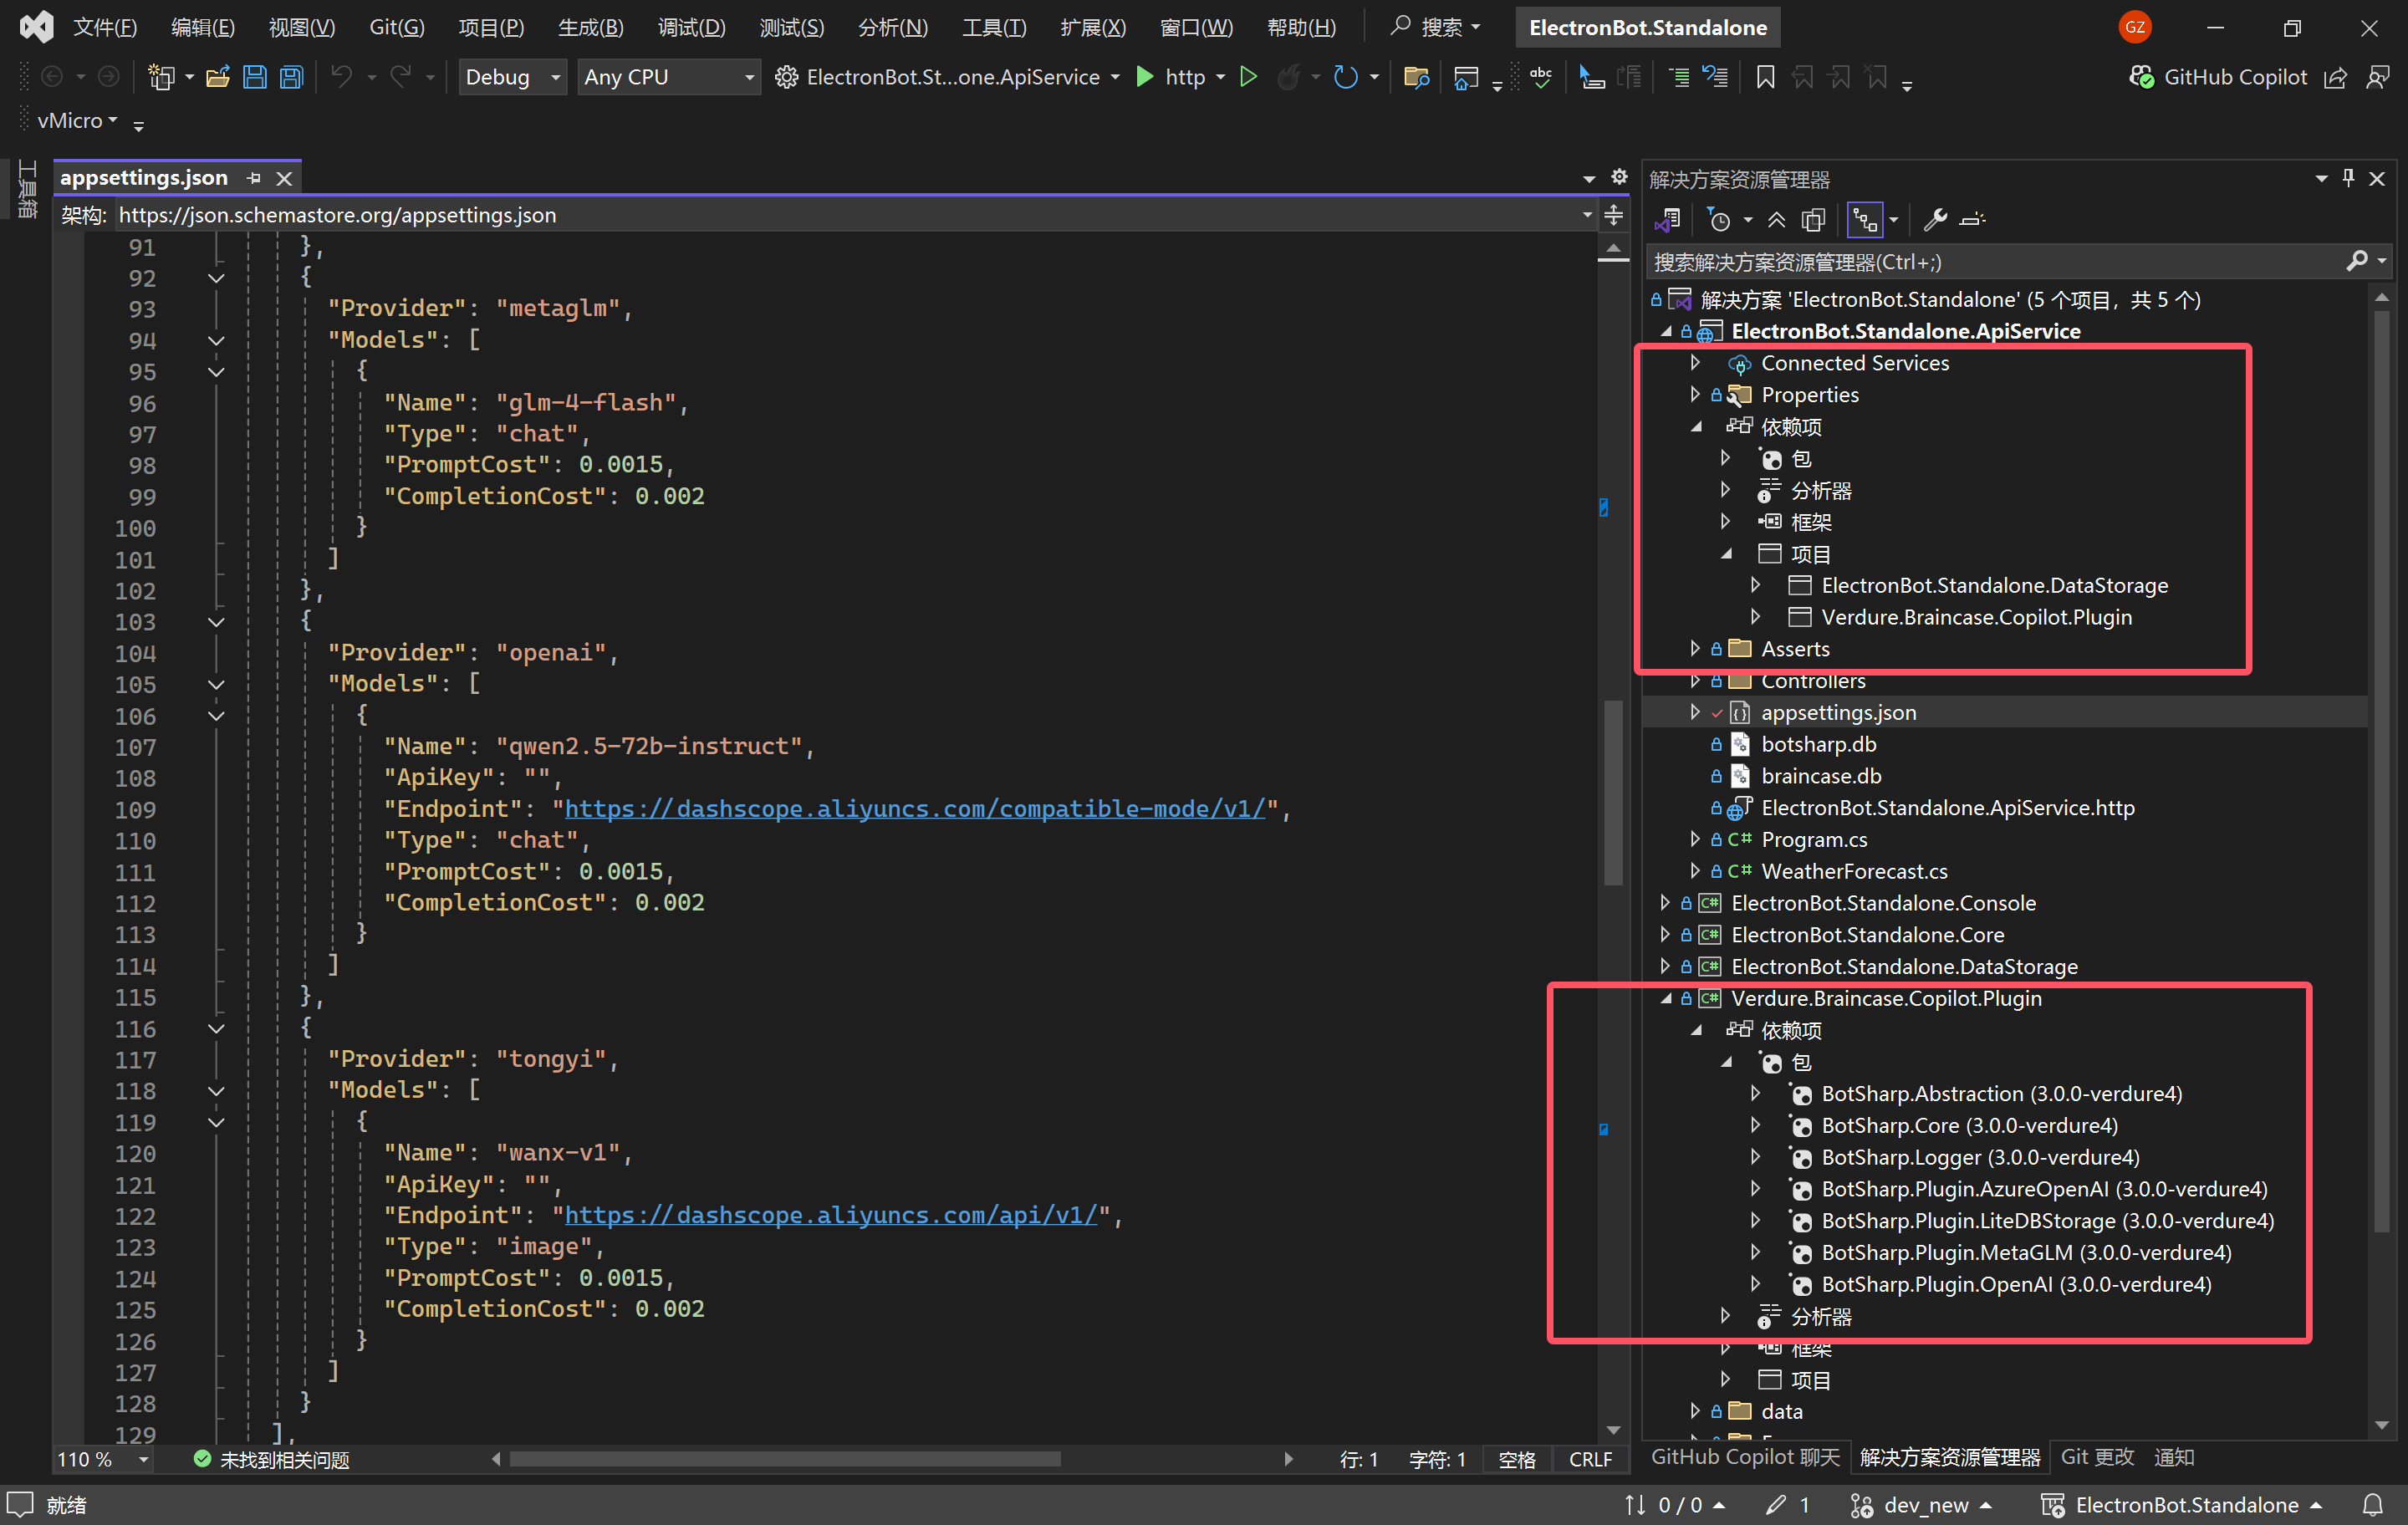Viewport: 2408px width, 1525px height.
Task: Open the 扩展(X) menu
Action: (1093, 27)
